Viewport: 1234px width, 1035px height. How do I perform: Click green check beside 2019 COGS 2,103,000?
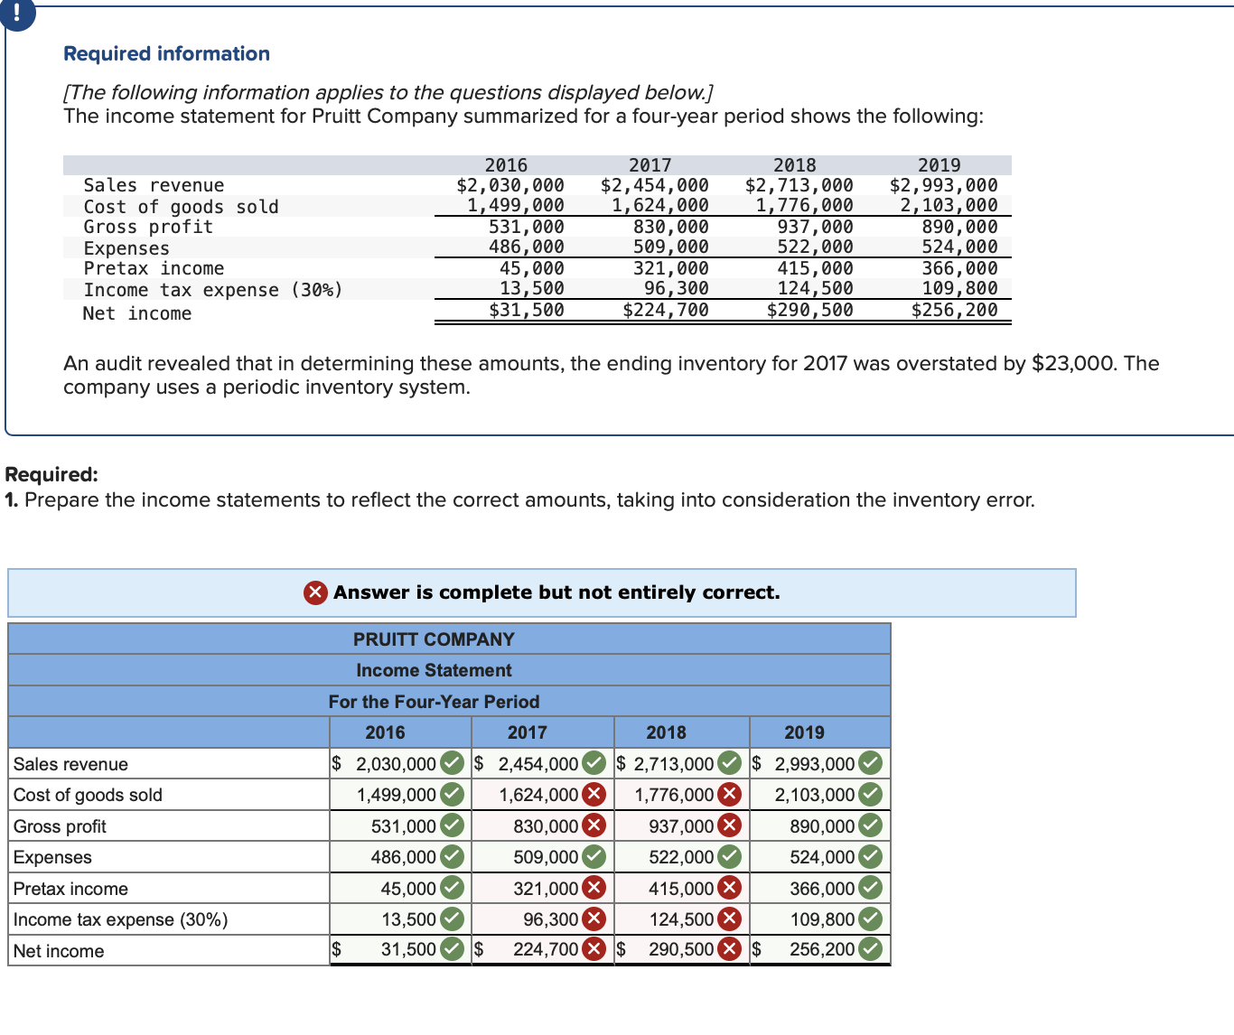click(870, 795)
